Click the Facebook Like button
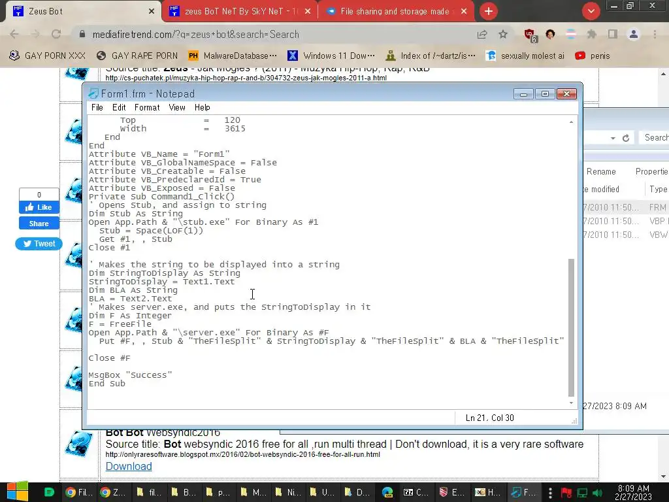669x502 pixels. pyautogui.click(x=39, y=207)
